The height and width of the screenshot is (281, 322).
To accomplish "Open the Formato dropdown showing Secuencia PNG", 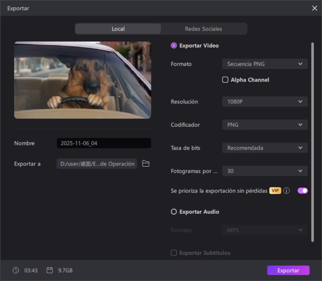I will pyautogui.click(x=264, y=64).
